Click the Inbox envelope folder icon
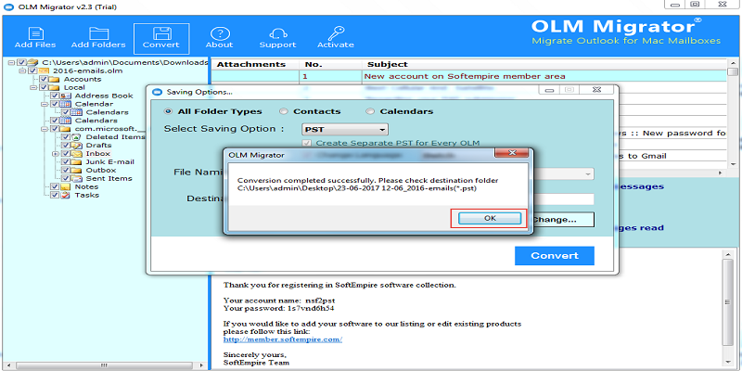Viewport: 742px width, 371px height. click(77, 154)
